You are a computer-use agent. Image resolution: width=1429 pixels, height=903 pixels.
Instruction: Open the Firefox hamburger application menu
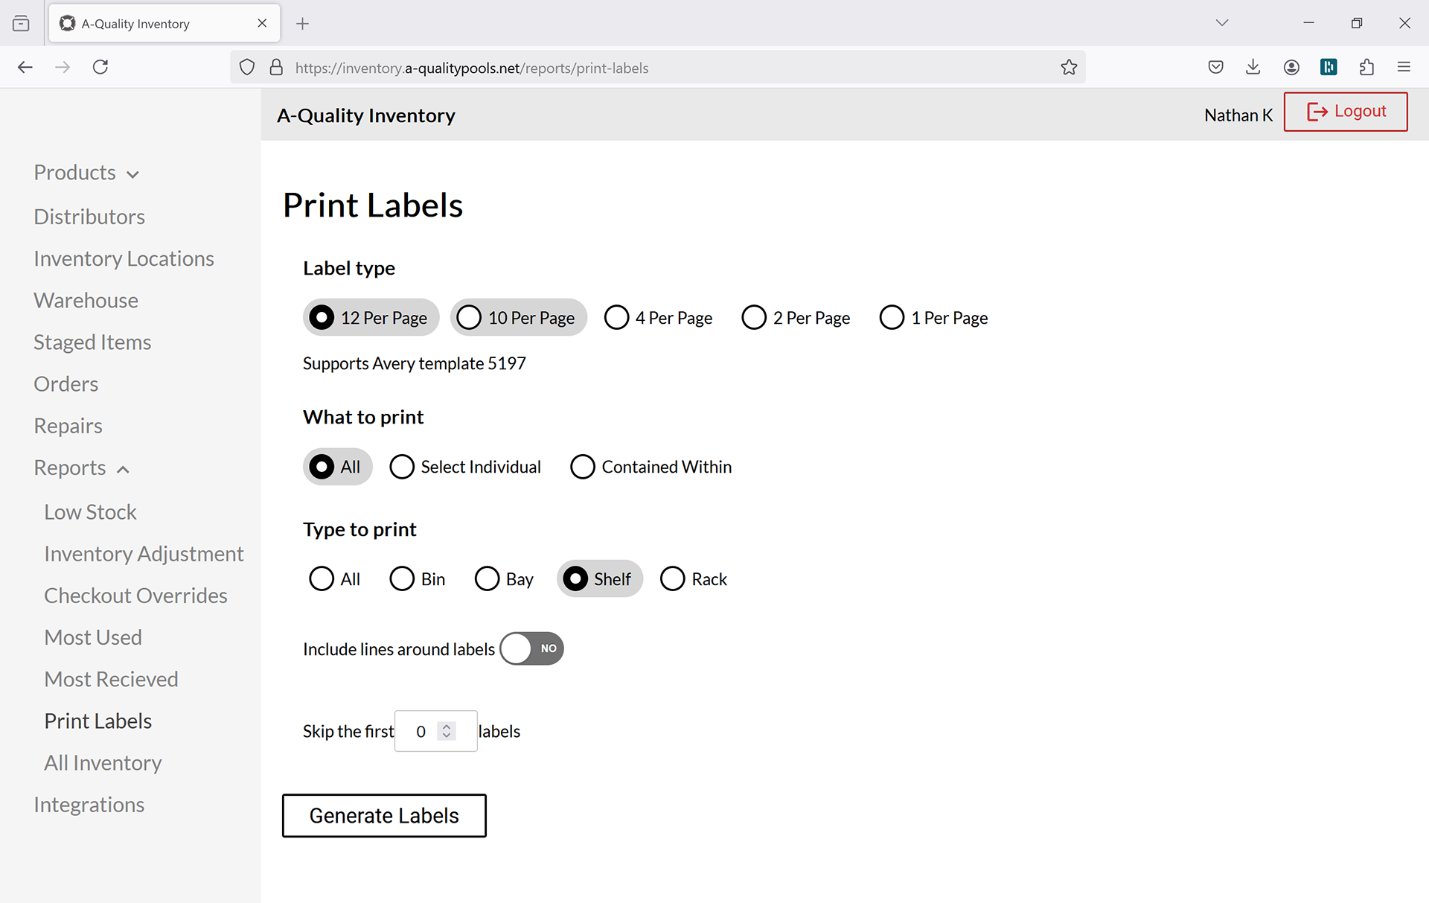[x=1404, y=67]
